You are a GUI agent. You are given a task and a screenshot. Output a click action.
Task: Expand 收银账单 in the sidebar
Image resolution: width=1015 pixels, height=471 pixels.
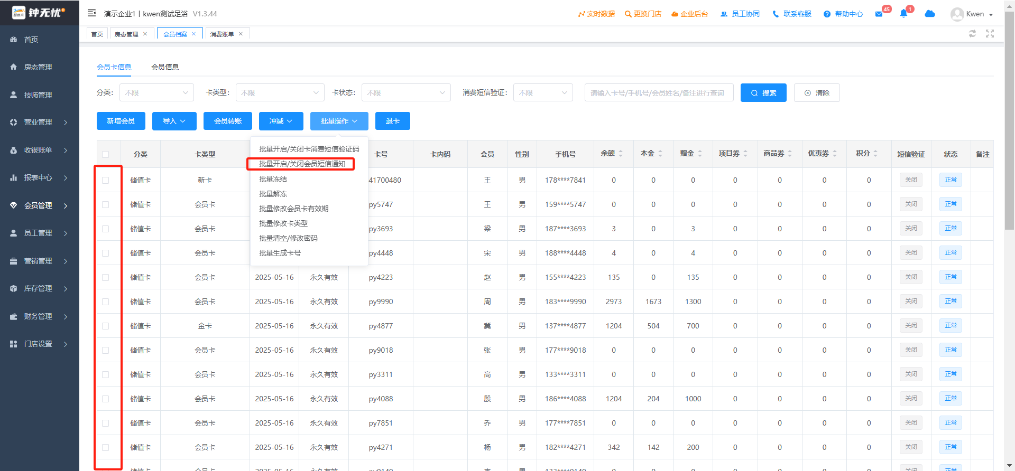[39, 150]
